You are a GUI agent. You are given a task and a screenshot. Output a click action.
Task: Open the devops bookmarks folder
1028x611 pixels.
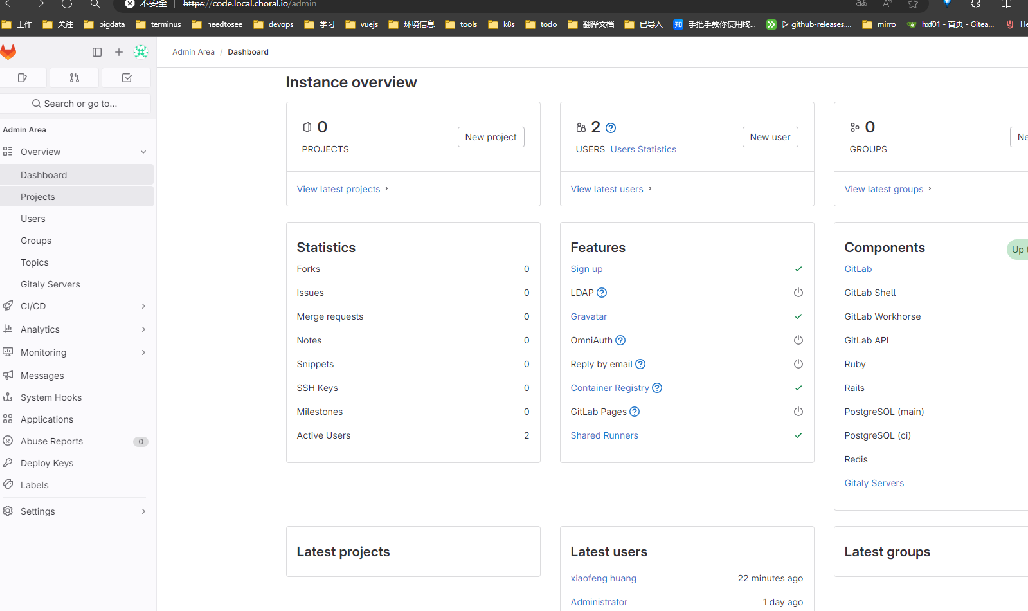[x=273, y=24]
